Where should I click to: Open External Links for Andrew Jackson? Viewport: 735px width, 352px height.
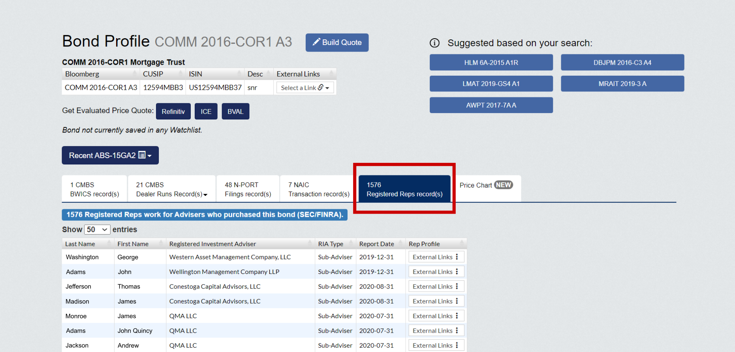tap(436, 345)
